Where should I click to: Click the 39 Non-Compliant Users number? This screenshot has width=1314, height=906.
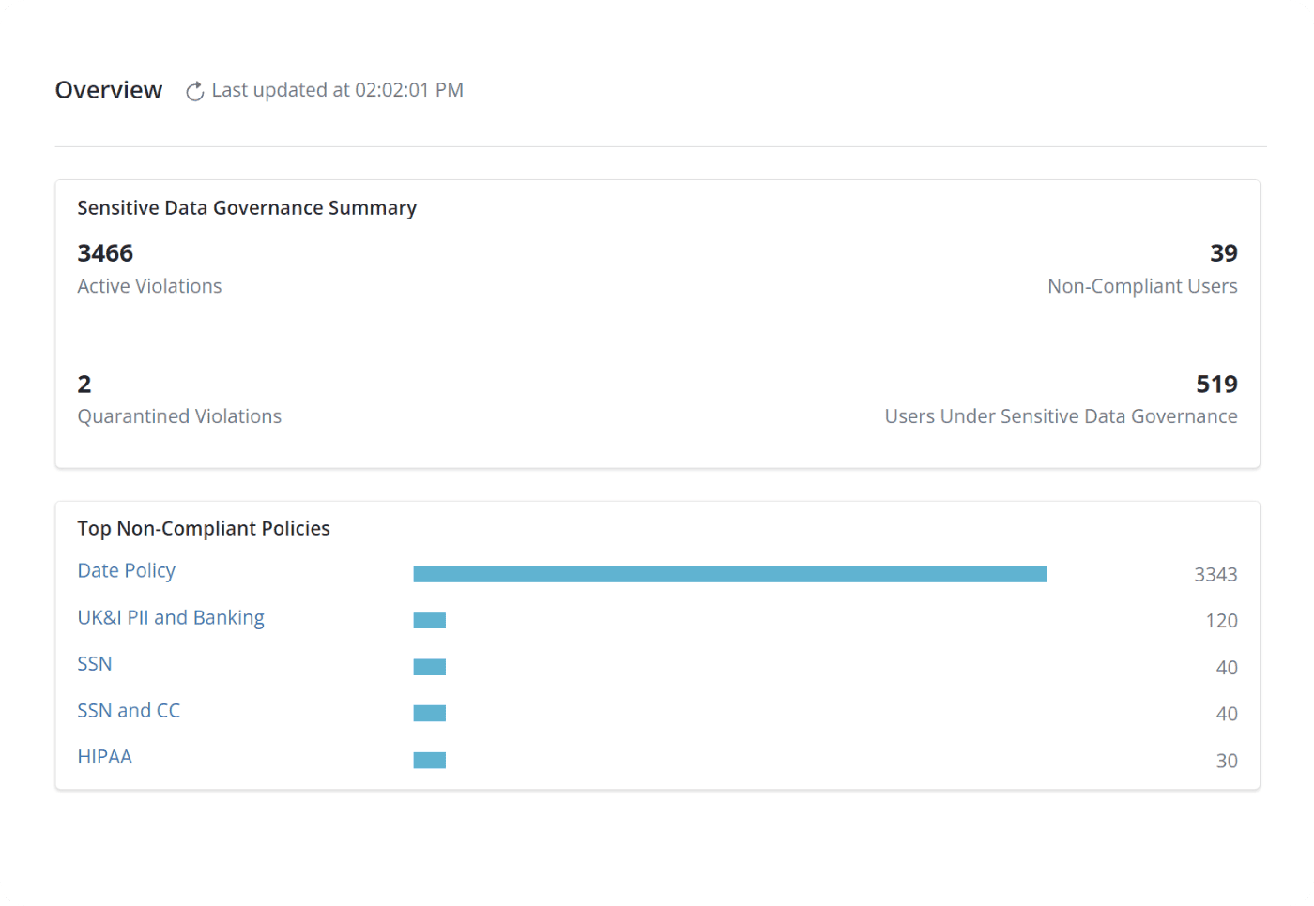click(x=1223, y=253)
